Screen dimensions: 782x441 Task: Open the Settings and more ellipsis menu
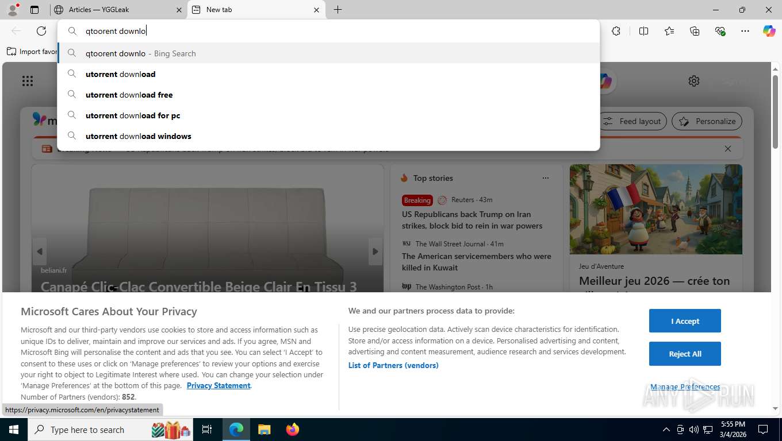(x=745, y=31)
